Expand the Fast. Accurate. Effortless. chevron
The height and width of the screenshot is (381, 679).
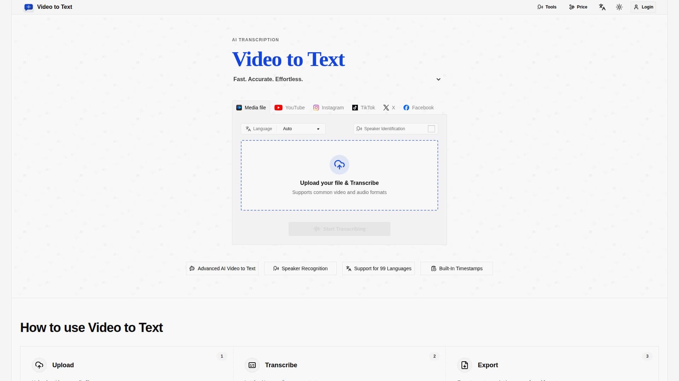[x=439, y=79]
